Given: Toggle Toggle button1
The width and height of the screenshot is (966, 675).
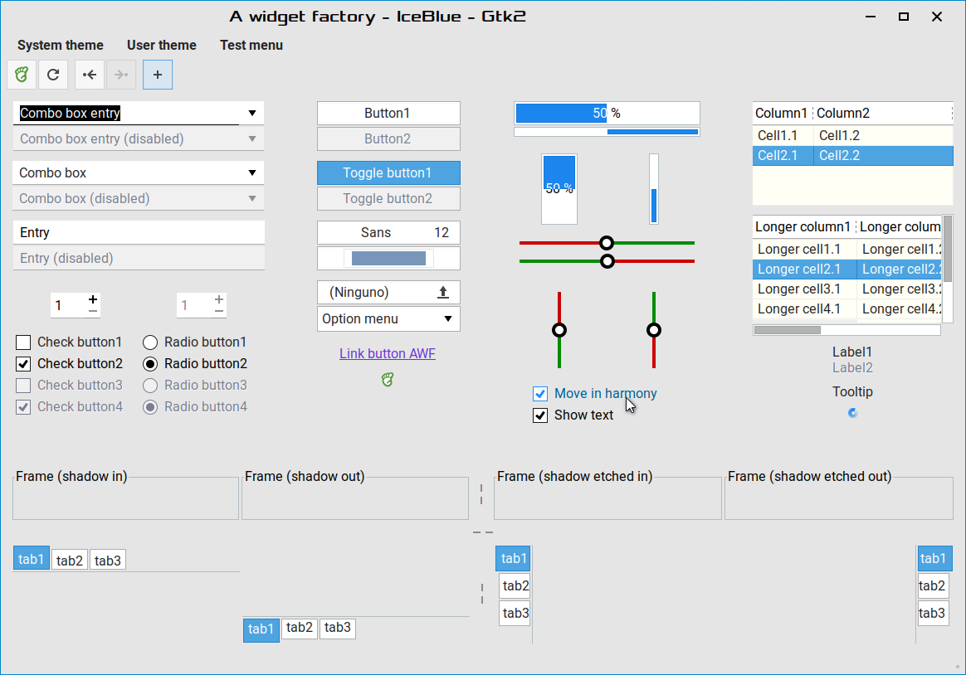Looking at the screenshot, I should [388, 173].
